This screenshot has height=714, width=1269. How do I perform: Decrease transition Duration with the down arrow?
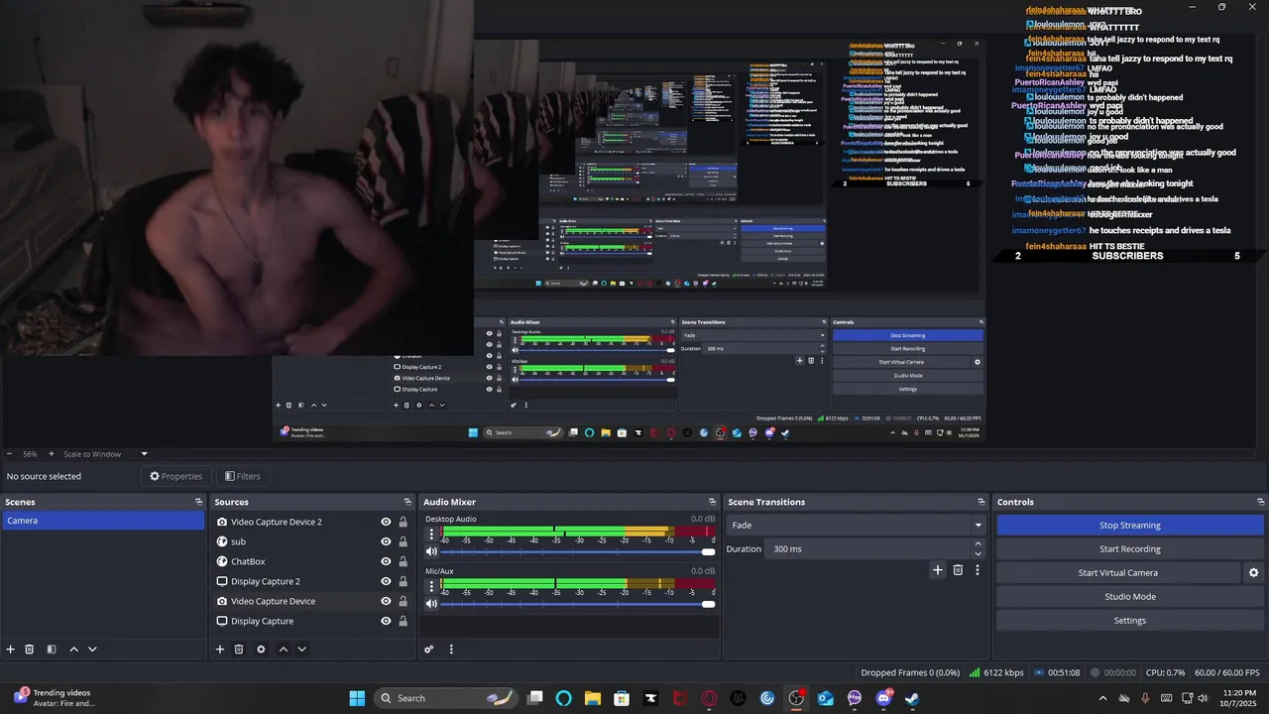click(979, 554)
